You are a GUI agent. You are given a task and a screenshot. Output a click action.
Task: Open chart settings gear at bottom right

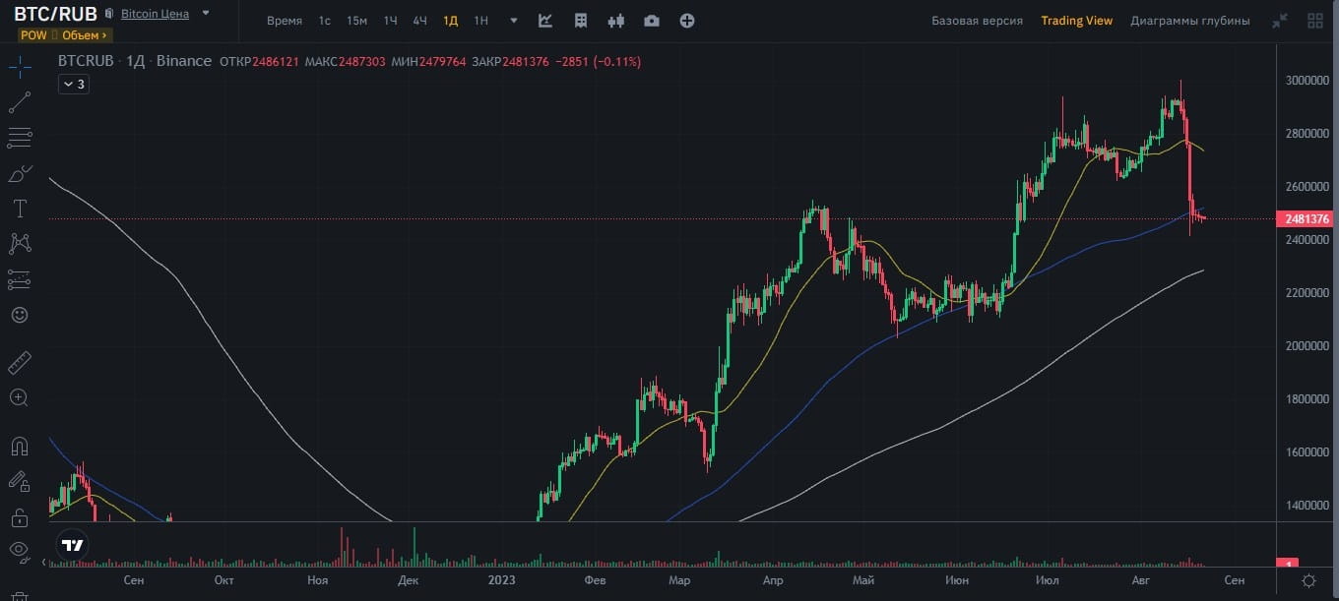1308,580
